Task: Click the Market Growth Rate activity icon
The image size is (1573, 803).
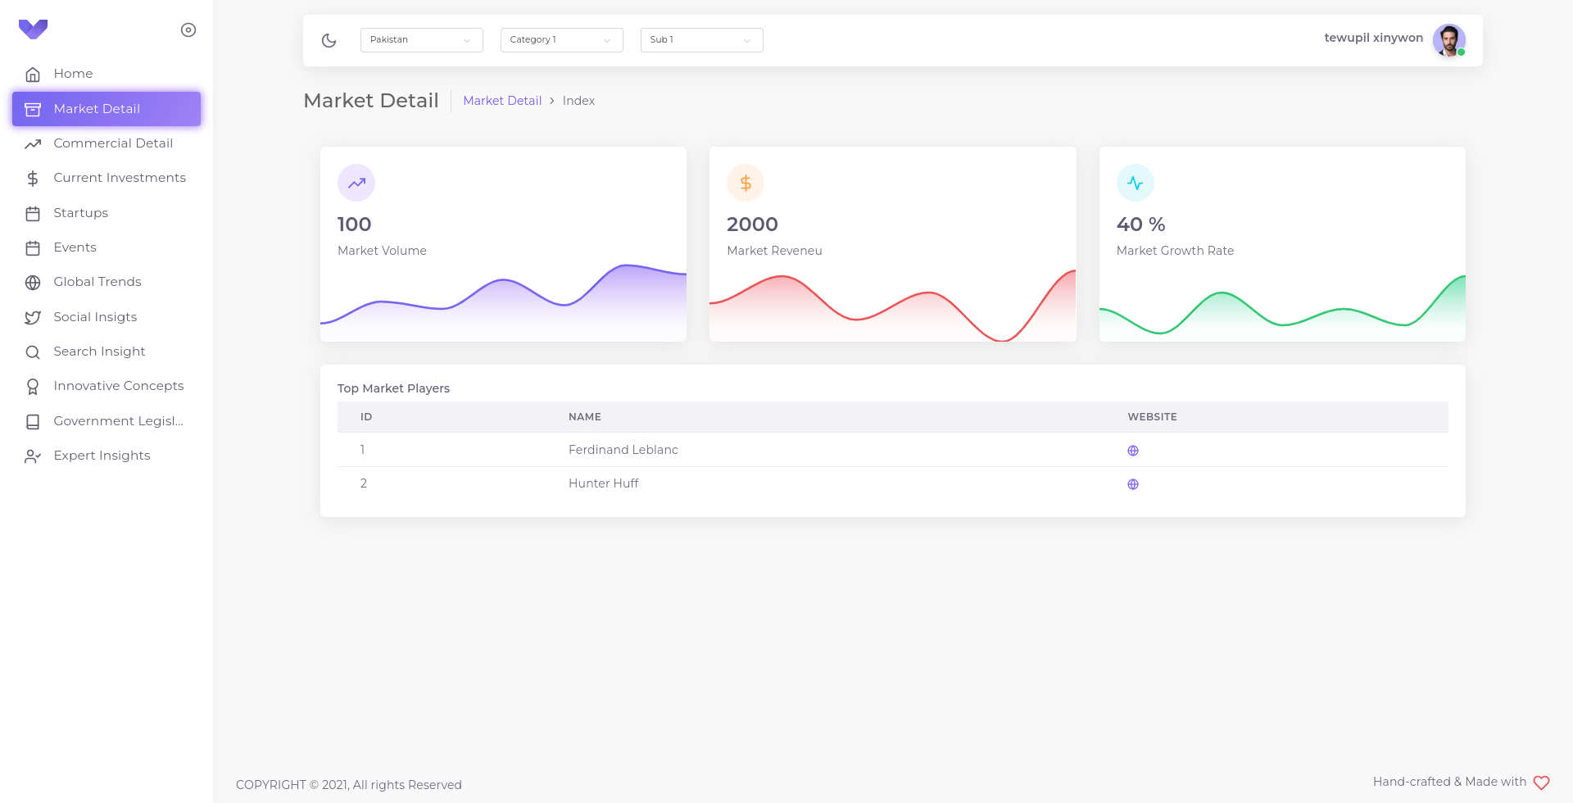Action: tap(1136, 183)
